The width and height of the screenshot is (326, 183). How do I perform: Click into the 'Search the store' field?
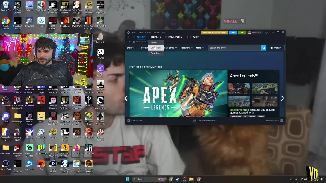pyautogui.click(x=235, y=48)
